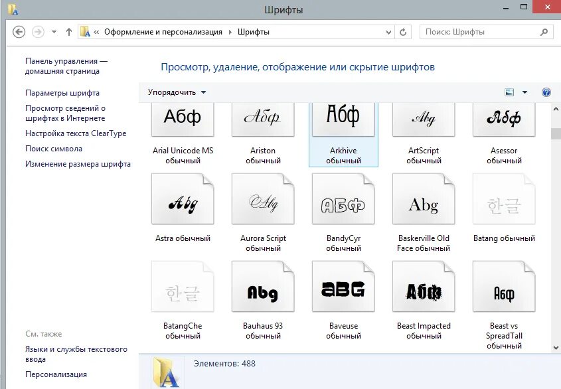Click the window system icon in title bar

click(x=13, y=9)
